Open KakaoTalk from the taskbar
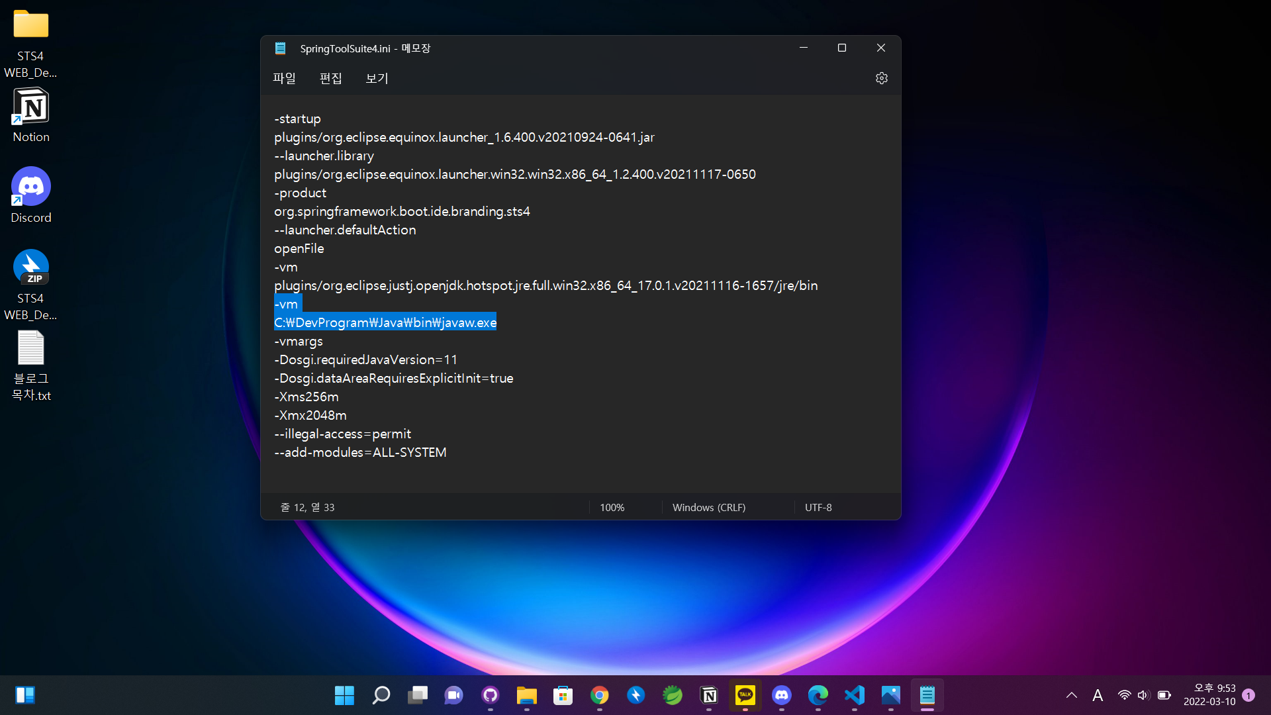1271x715 pixels. pyautogui.click(x=745, y=695)
